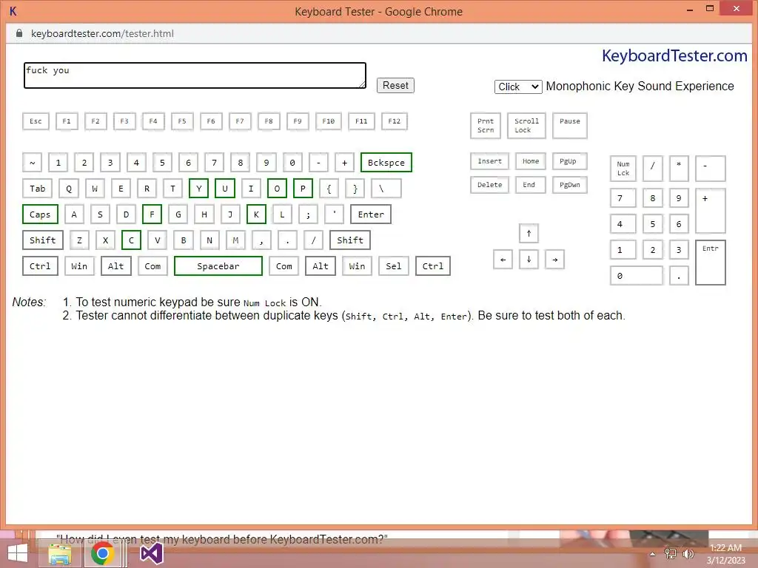Click the Chrome taskbar icon

pyautogui.click(x=102, y=553)
